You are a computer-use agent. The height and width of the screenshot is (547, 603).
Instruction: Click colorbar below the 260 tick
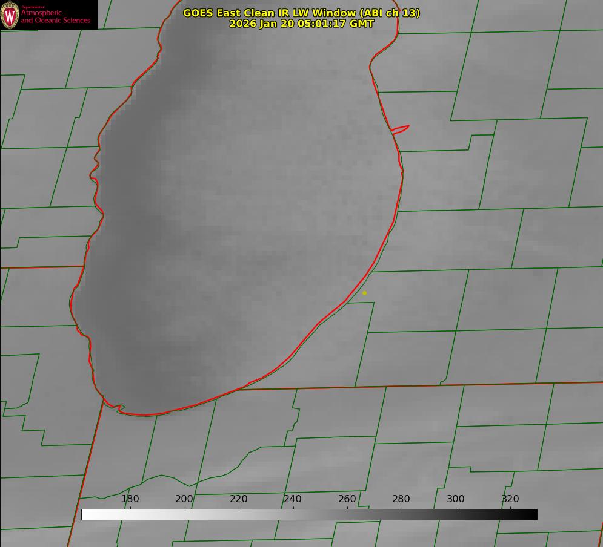pos(347,514)
